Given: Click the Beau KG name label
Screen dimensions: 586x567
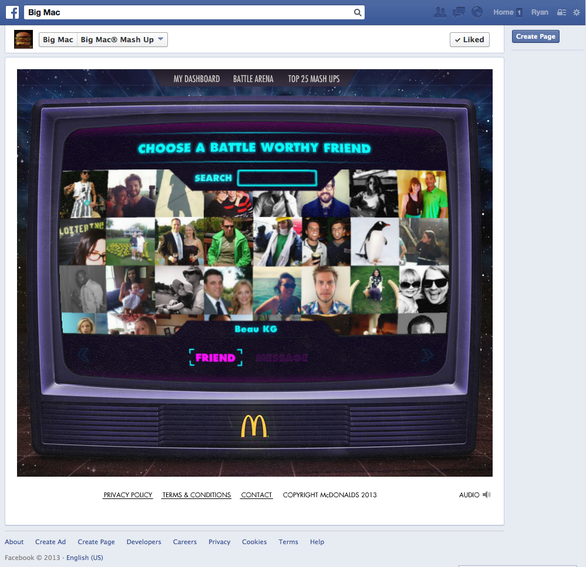Looking at the screenshot, I should (x=256, y=329).
